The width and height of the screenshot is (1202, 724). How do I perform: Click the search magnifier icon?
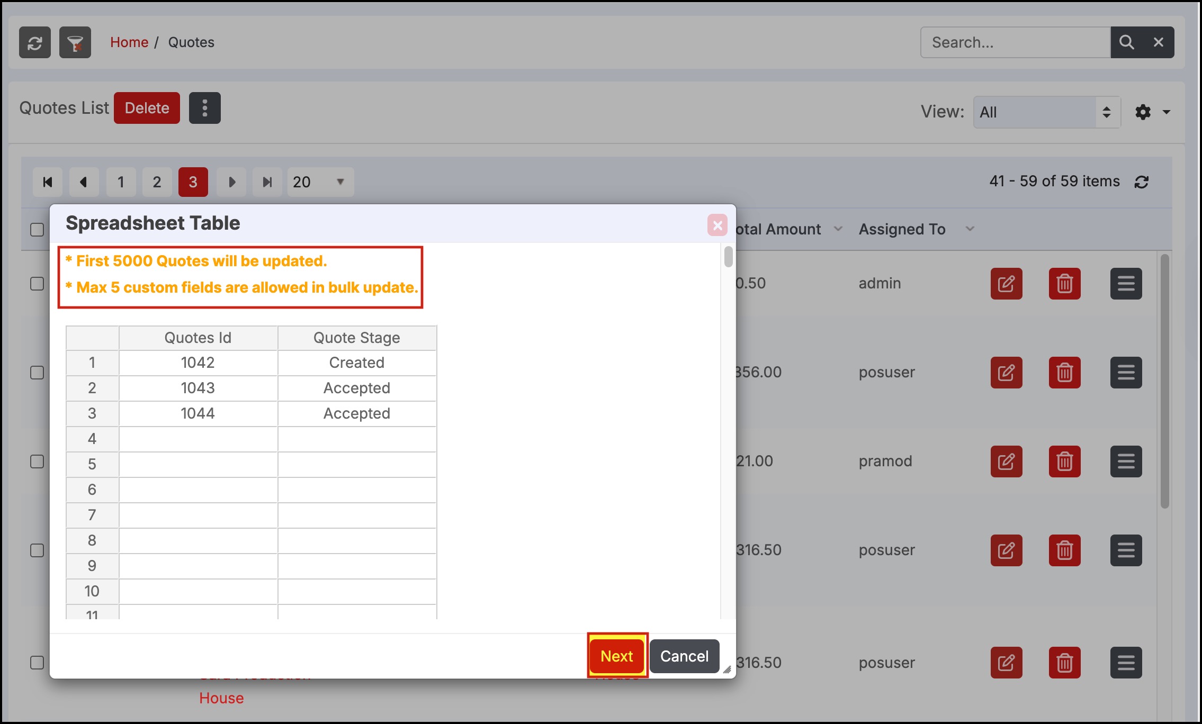point(1126,42)
